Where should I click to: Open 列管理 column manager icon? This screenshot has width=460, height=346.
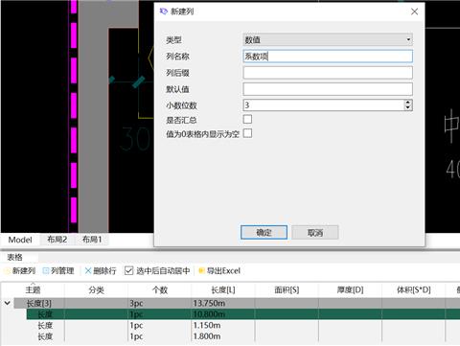click(46, 271)
